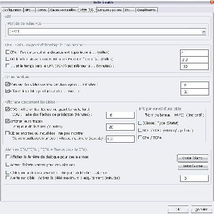This screenshot has height=214, width=214.
Task: Toggle CPA distance supérieure checkbox
Action: pos(8,52)
